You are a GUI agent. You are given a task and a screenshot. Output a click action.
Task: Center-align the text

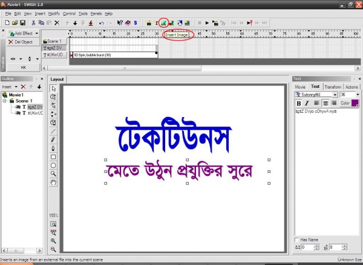tap(325, 103)
